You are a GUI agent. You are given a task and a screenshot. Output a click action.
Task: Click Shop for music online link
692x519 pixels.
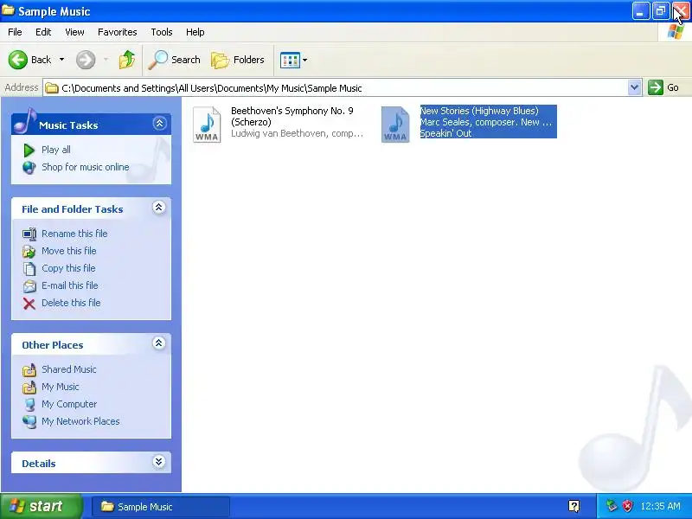point(85,167)
